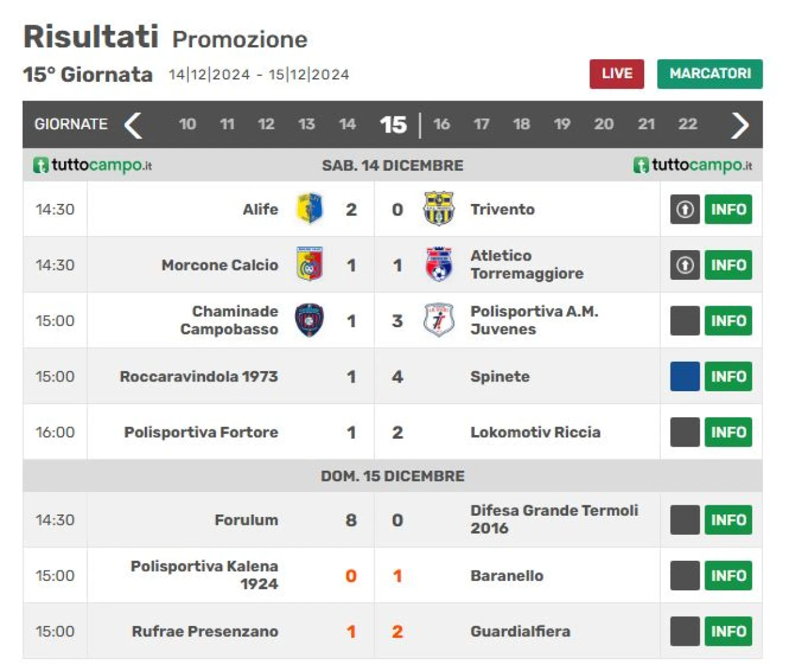The height and width of the screenshot is (671, 789).
Task: Open the MARCATORI scorers button
Action: [709, 74]
